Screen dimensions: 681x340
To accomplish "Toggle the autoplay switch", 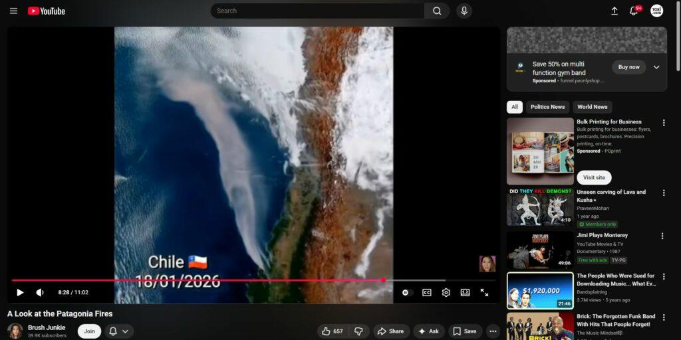I will (406, 292).
